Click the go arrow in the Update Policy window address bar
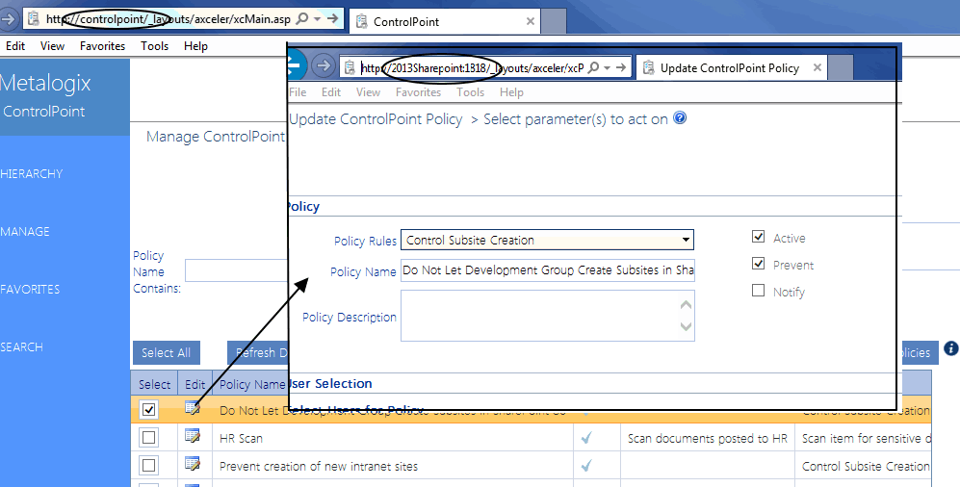Image resolution: width=960 pixels, height=487 pixels. tap(621, 67)
